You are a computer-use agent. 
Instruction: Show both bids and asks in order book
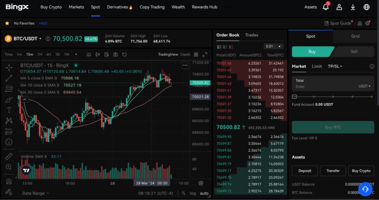(x=219, y=47)
